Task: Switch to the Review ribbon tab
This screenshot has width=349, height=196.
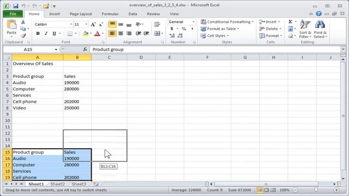Action: [153, 14]
